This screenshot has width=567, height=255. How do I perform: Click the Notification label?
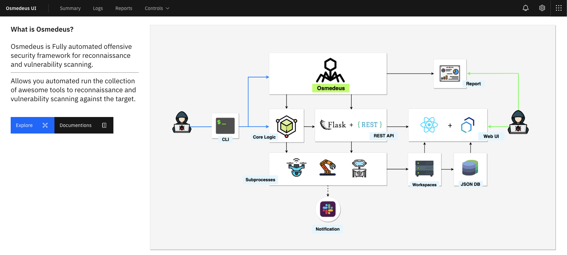click(x=327, y=229)
